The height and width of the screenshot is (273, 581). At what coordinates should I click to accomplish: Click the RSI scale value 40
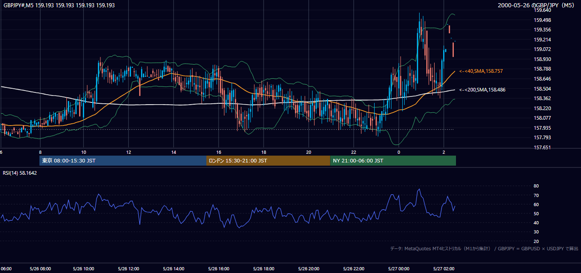(536, 222)
